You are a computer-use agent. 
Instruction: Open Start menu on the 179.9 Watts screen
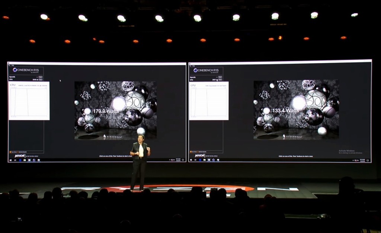click(10, 160)
